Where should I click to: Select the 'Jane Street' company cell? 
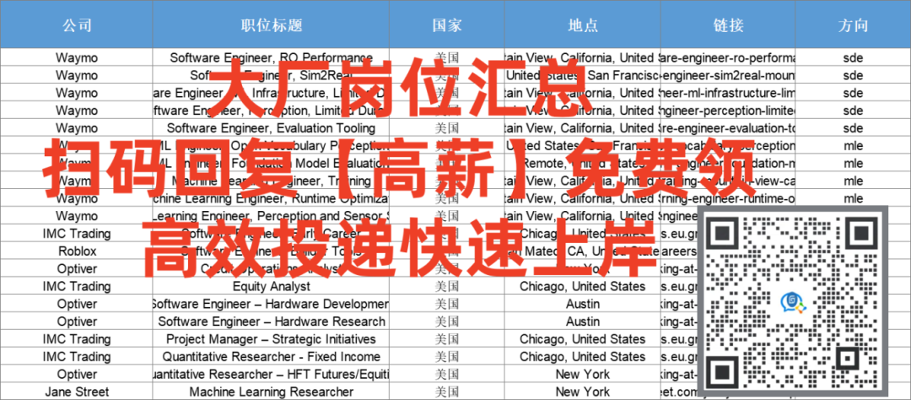tap(77, 392)
